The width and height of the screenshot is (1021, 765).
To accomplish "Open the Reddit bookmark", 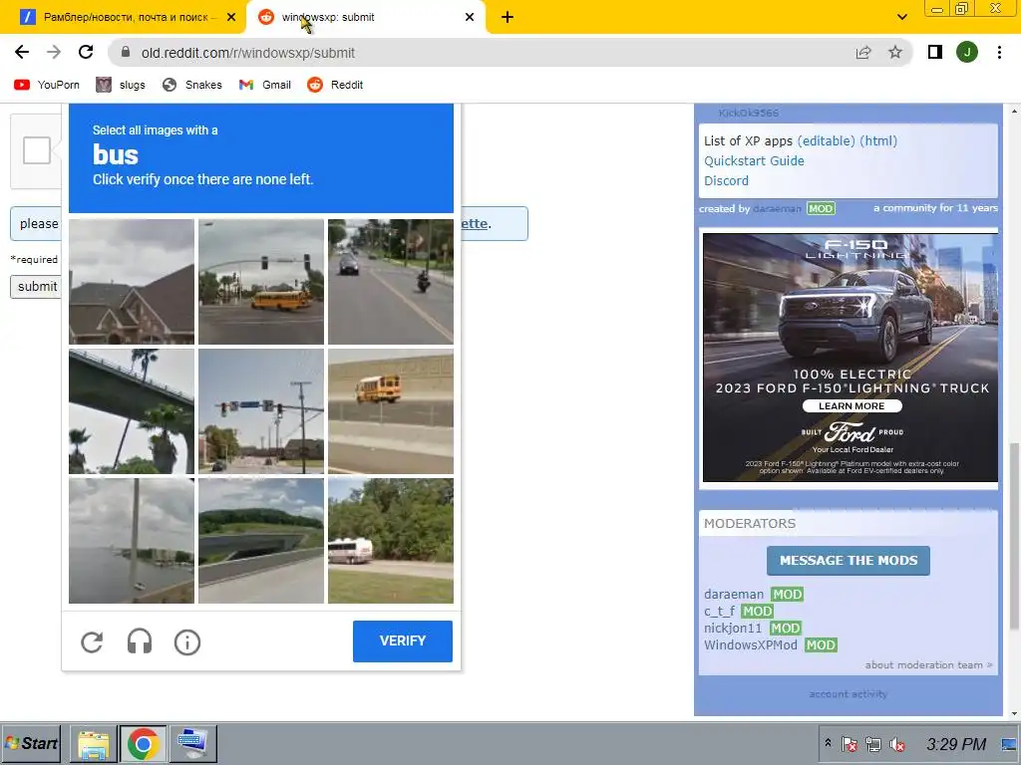I will [x=335, y=85].
